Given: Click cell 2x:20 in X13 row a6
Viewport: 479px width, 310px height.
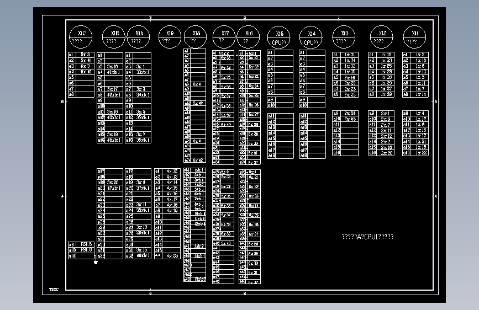Looking at the screenshot, I should coord(350,83).
